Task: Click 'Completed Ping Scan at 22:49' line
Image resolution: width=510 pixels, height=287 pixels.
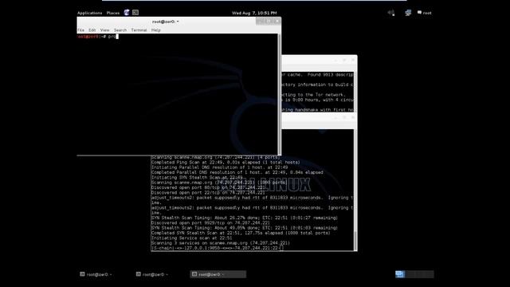Action: click(x=226, y=163)
